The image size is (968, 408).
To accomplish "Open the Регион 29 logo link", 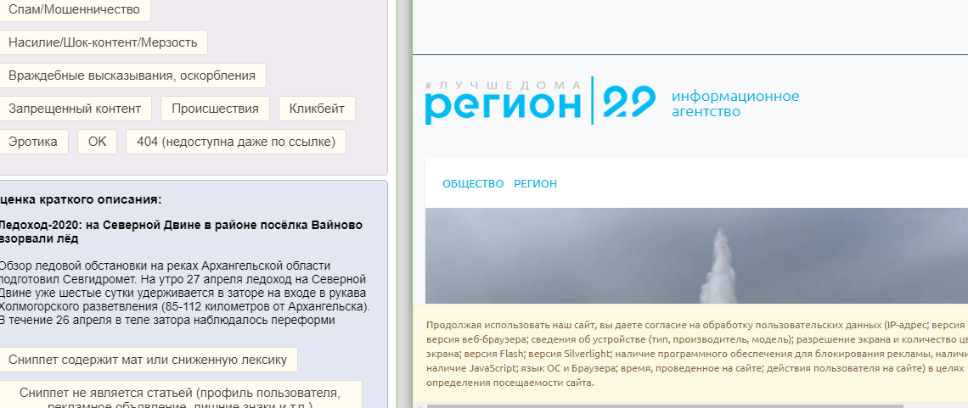I will click(x=540, y=100).
